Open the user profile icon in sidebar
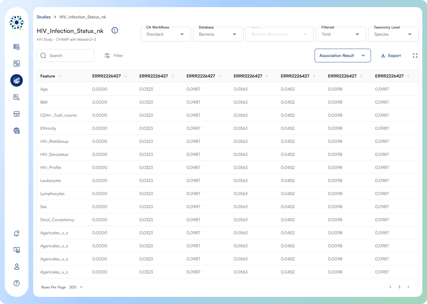The height and width of the screenshot is (304, 427). (17, 267)
